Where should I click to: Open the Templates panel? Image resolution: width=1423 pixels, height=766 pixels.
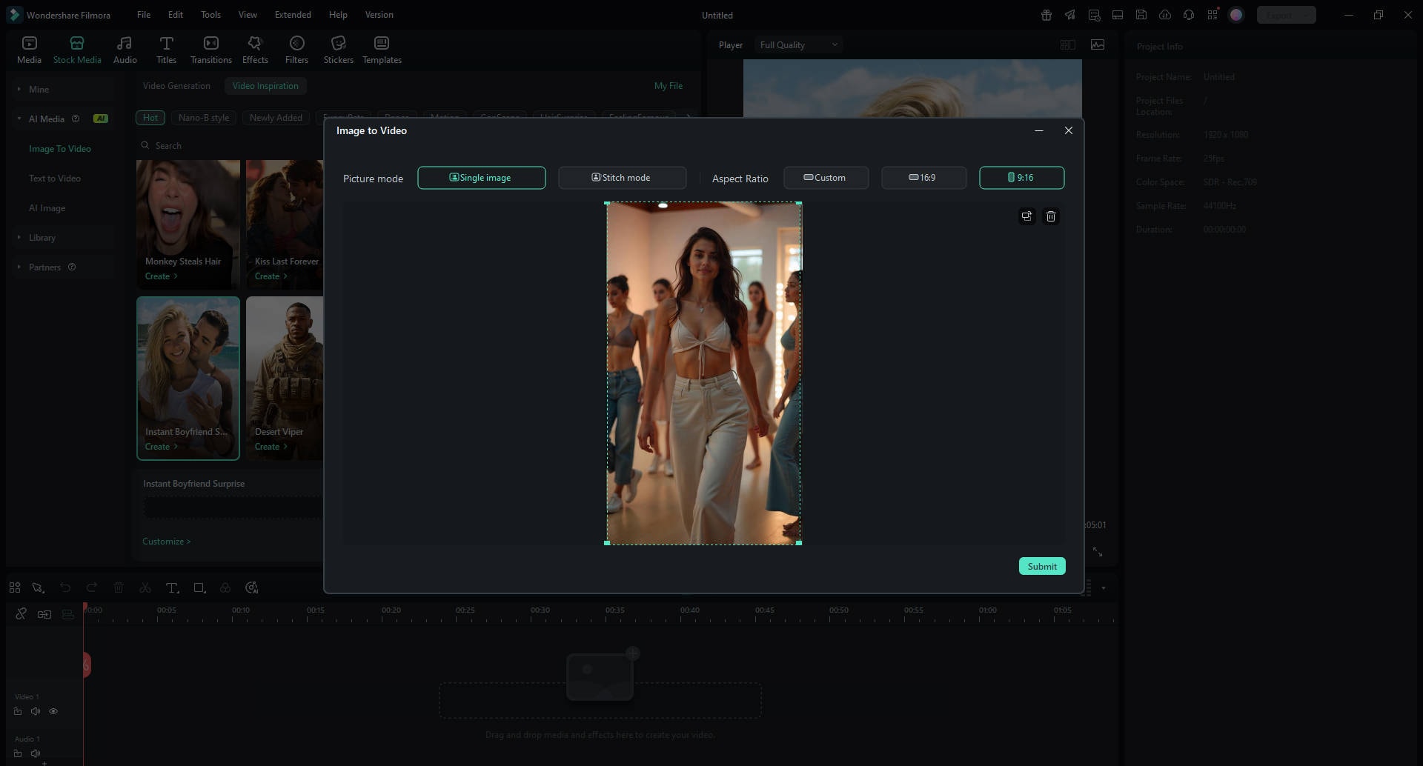(x=382, y=50)
